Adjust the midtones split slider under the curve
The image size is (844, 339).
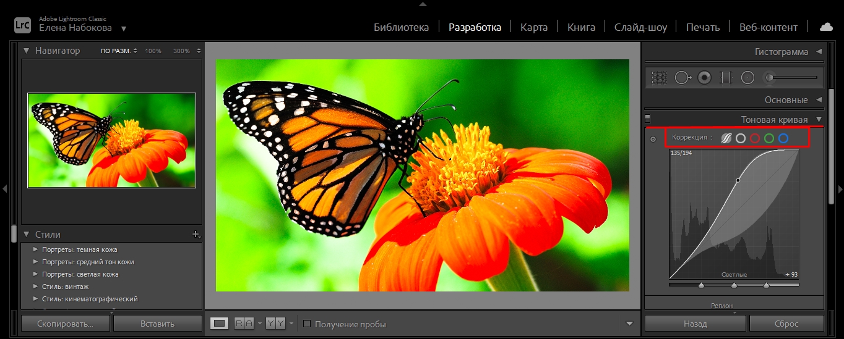pyautogui.click(x=734, y=285)
